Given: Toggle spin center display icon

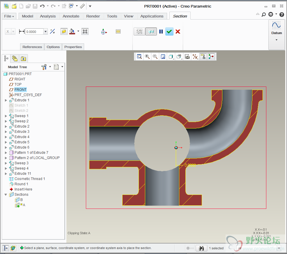Looking at the screenshot, I should [211, 57].
